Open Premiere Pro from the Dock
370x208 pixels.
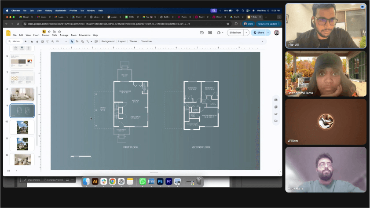pos(169,181)
